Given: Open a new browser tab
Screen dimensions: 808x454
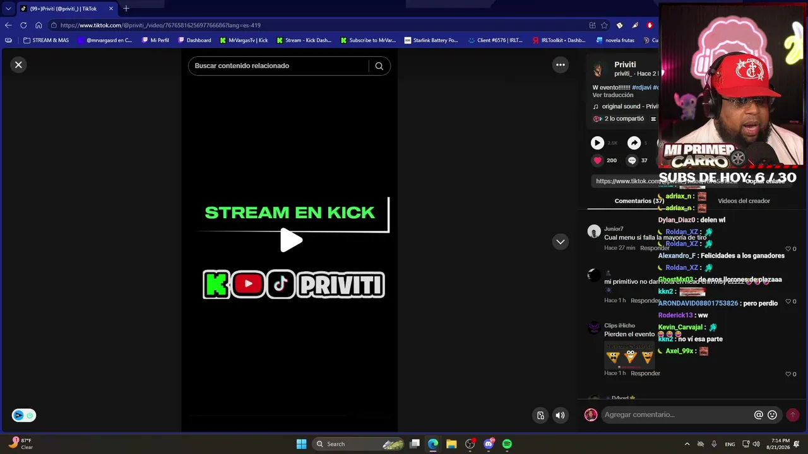Looking at the screenshot, I should 126,9.
